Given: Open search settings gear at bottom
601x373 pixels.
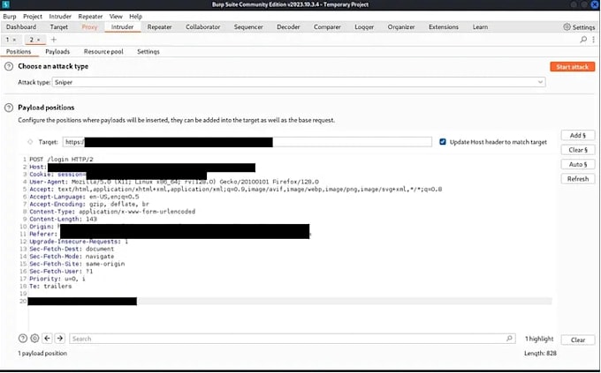Looking at the screenshot, I should click(34, 339).
